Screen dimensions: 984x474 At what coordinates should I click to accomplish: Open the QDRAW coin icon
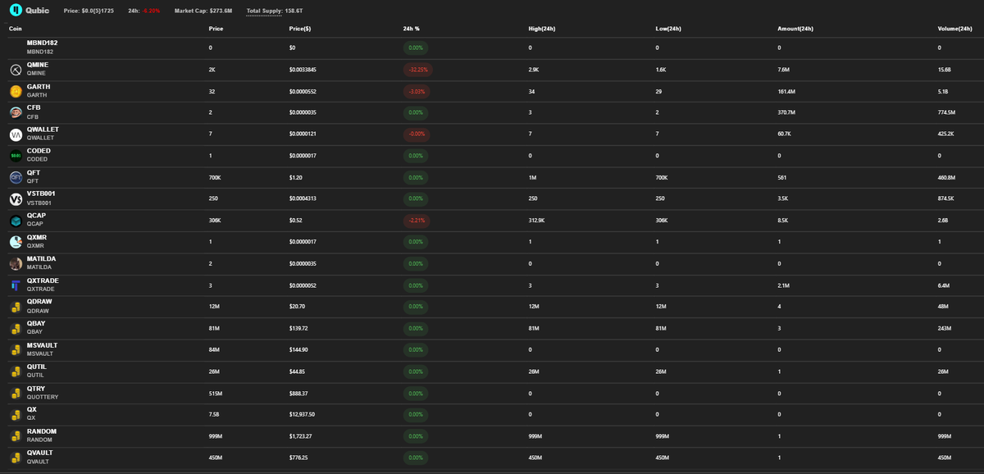pos(16,307)
